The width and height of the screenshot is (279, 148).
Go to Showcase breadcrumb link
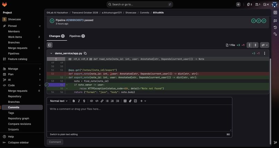131,13
